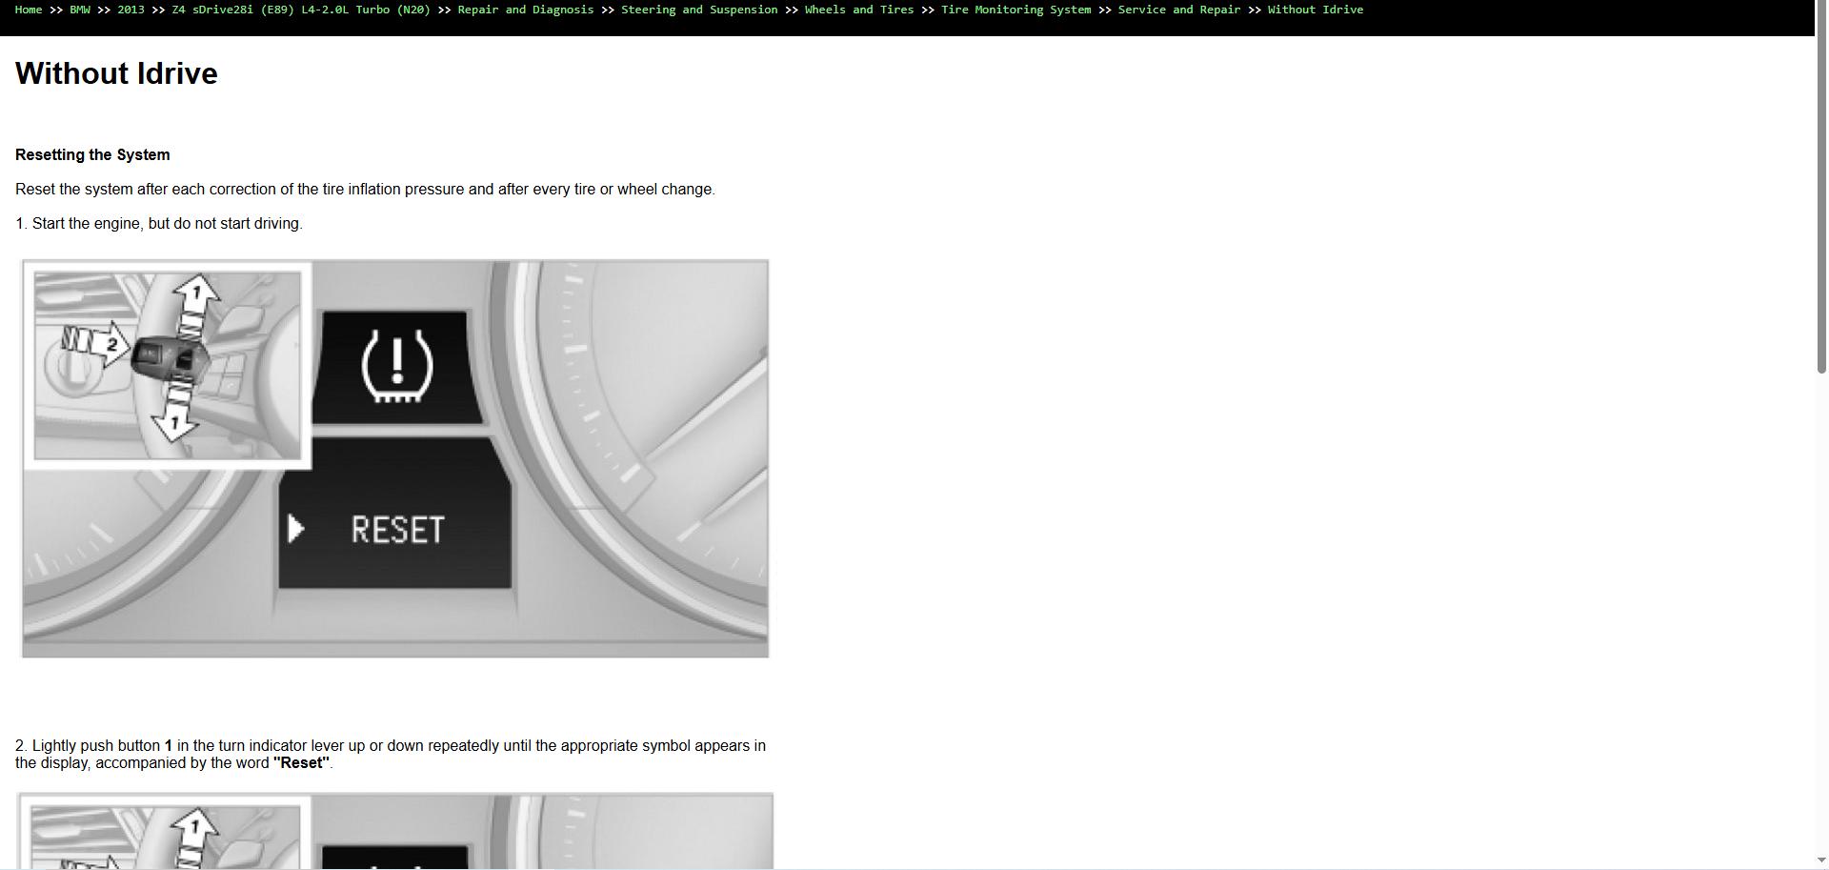Viewport: 1829px width, 870px height.
Task: Navigate to Repair and Diagnosis breadcrumb
Action: [x=526, y=10]
